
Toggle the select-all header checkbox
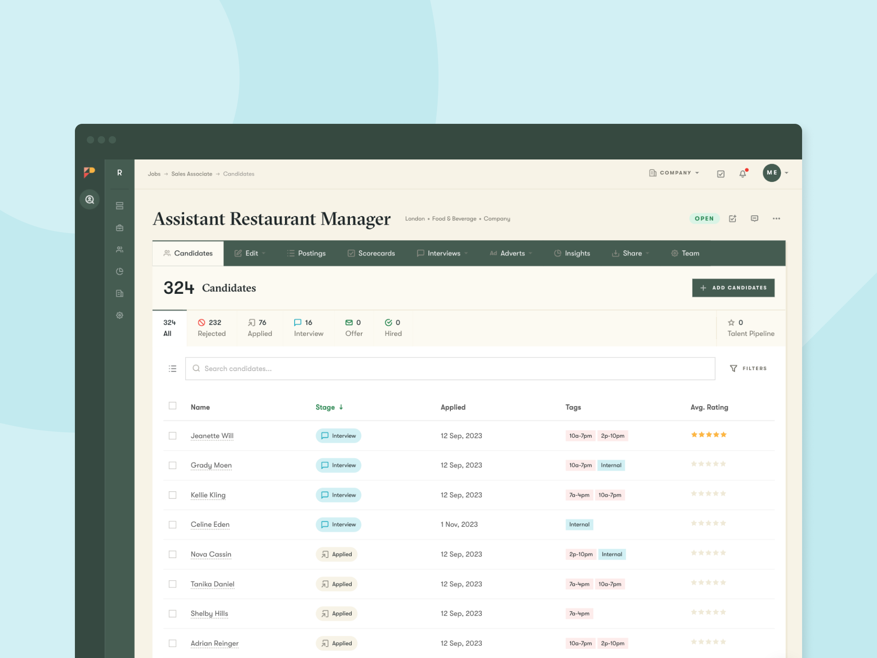pyautogui.click(x=172, y=406)
